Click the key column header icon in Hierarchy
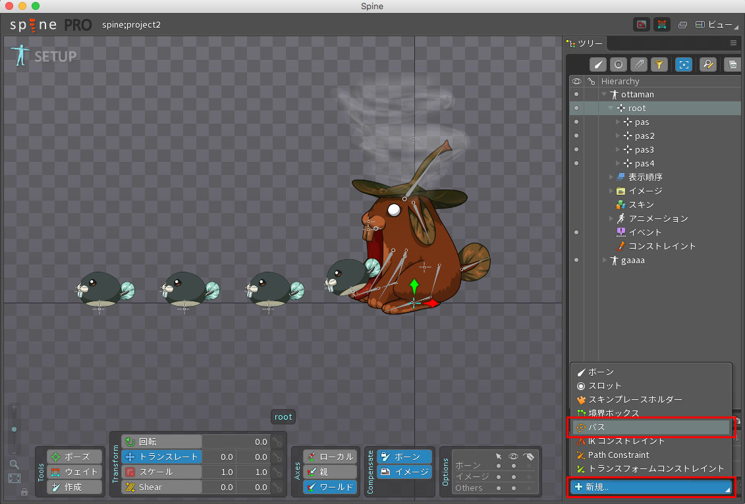745x504 pixels. (x=591, y=81)
